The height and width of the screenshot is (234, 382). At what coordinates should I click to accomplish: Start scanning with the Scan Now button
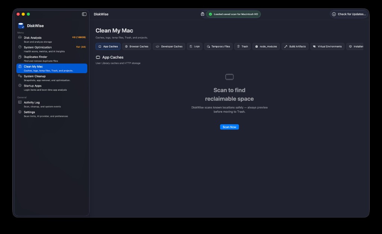click(x=229, y=127)
